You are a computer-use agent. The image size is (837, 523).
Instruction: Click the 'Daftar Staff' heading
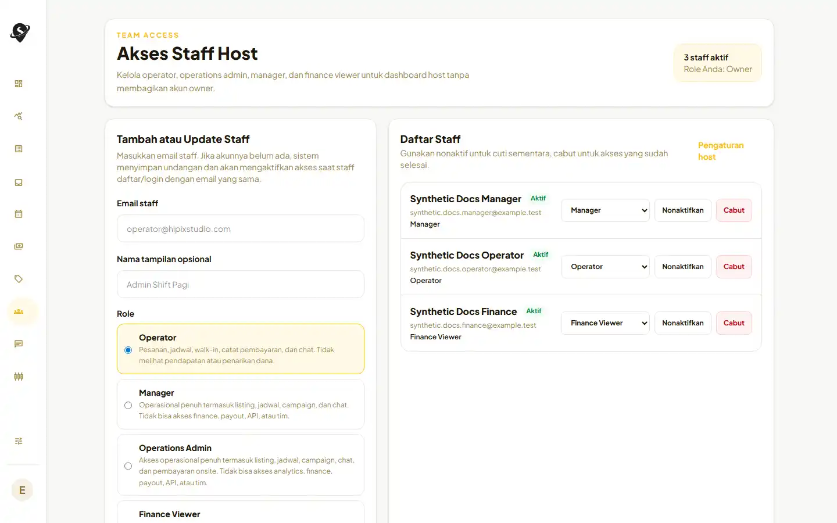click(x=430, y=139)
